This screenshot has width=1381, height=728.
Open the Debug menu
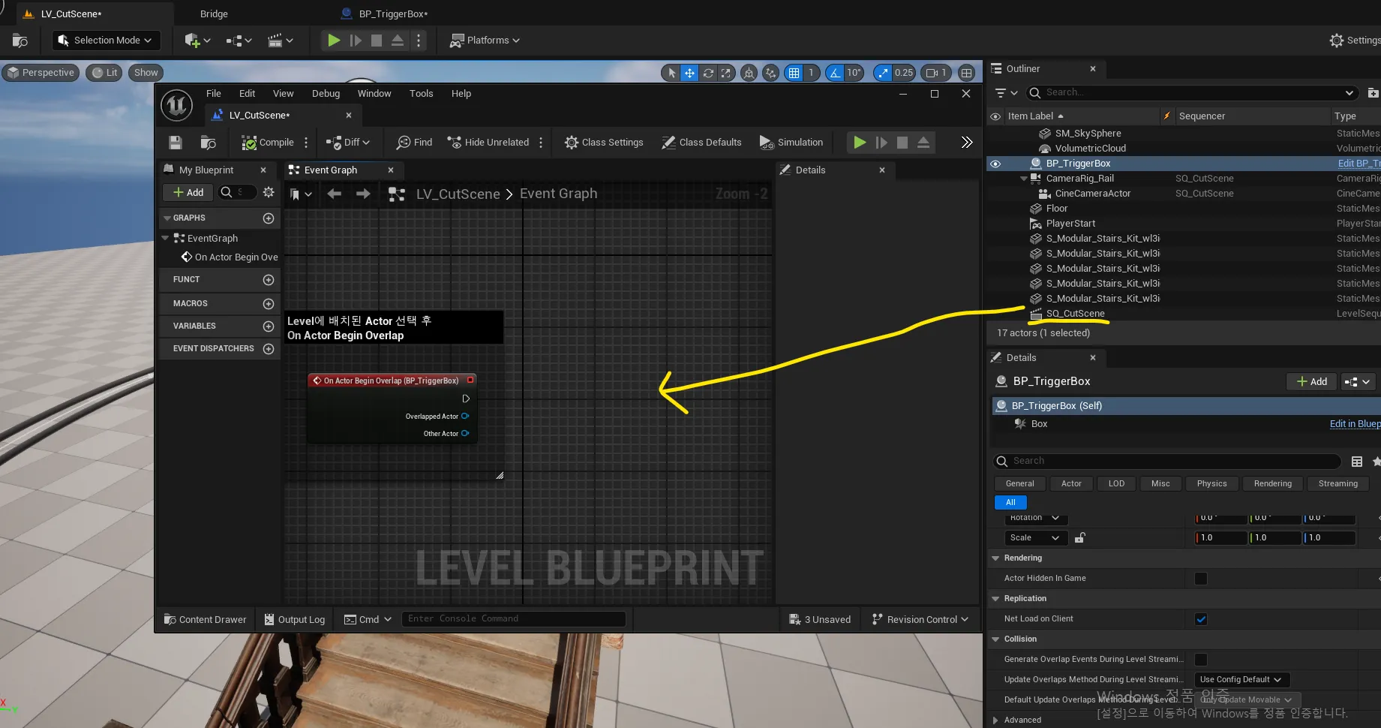[326, 94]
